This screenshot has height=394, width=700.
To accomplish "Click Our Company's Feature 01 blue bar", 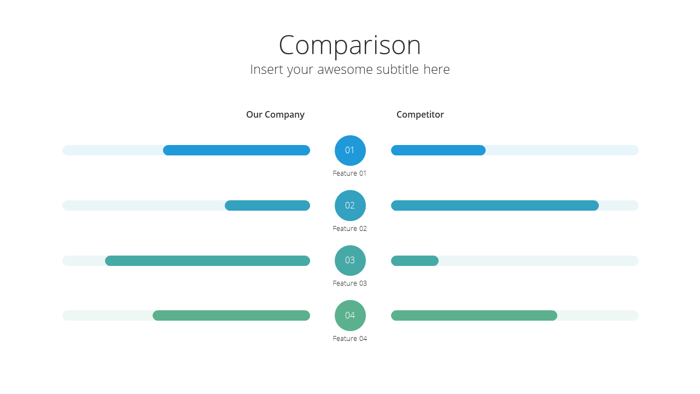I will [x=236, y=150].
